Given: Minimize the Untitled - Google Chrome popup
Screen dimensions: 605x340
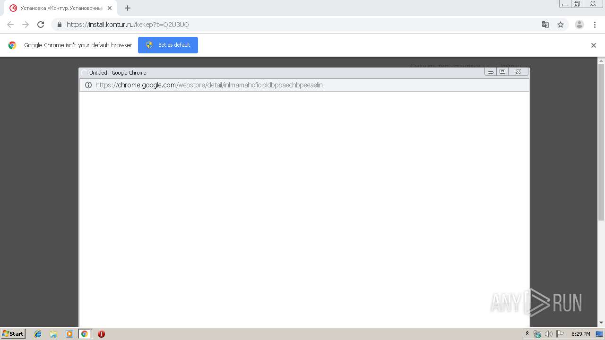Looking at the screenshot, I should [491, 72].
